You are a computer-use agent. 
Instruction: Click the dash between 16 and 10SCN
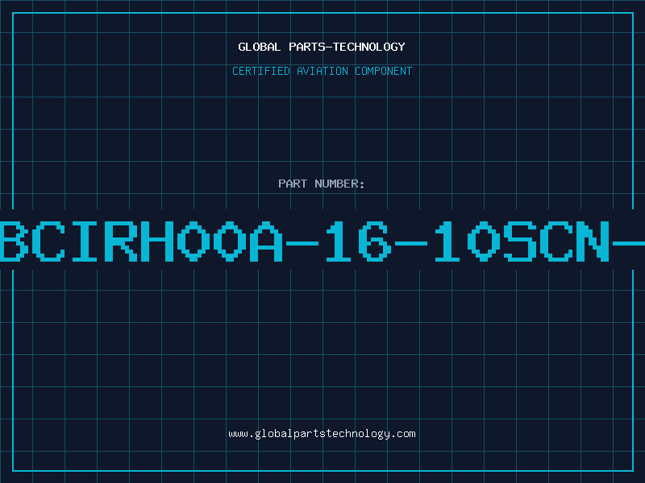pos(411,244)
